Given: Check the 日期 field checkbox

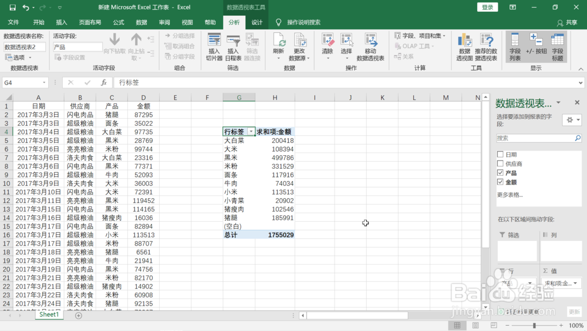Looking at the screenshot, I should (x=500, y=154).
